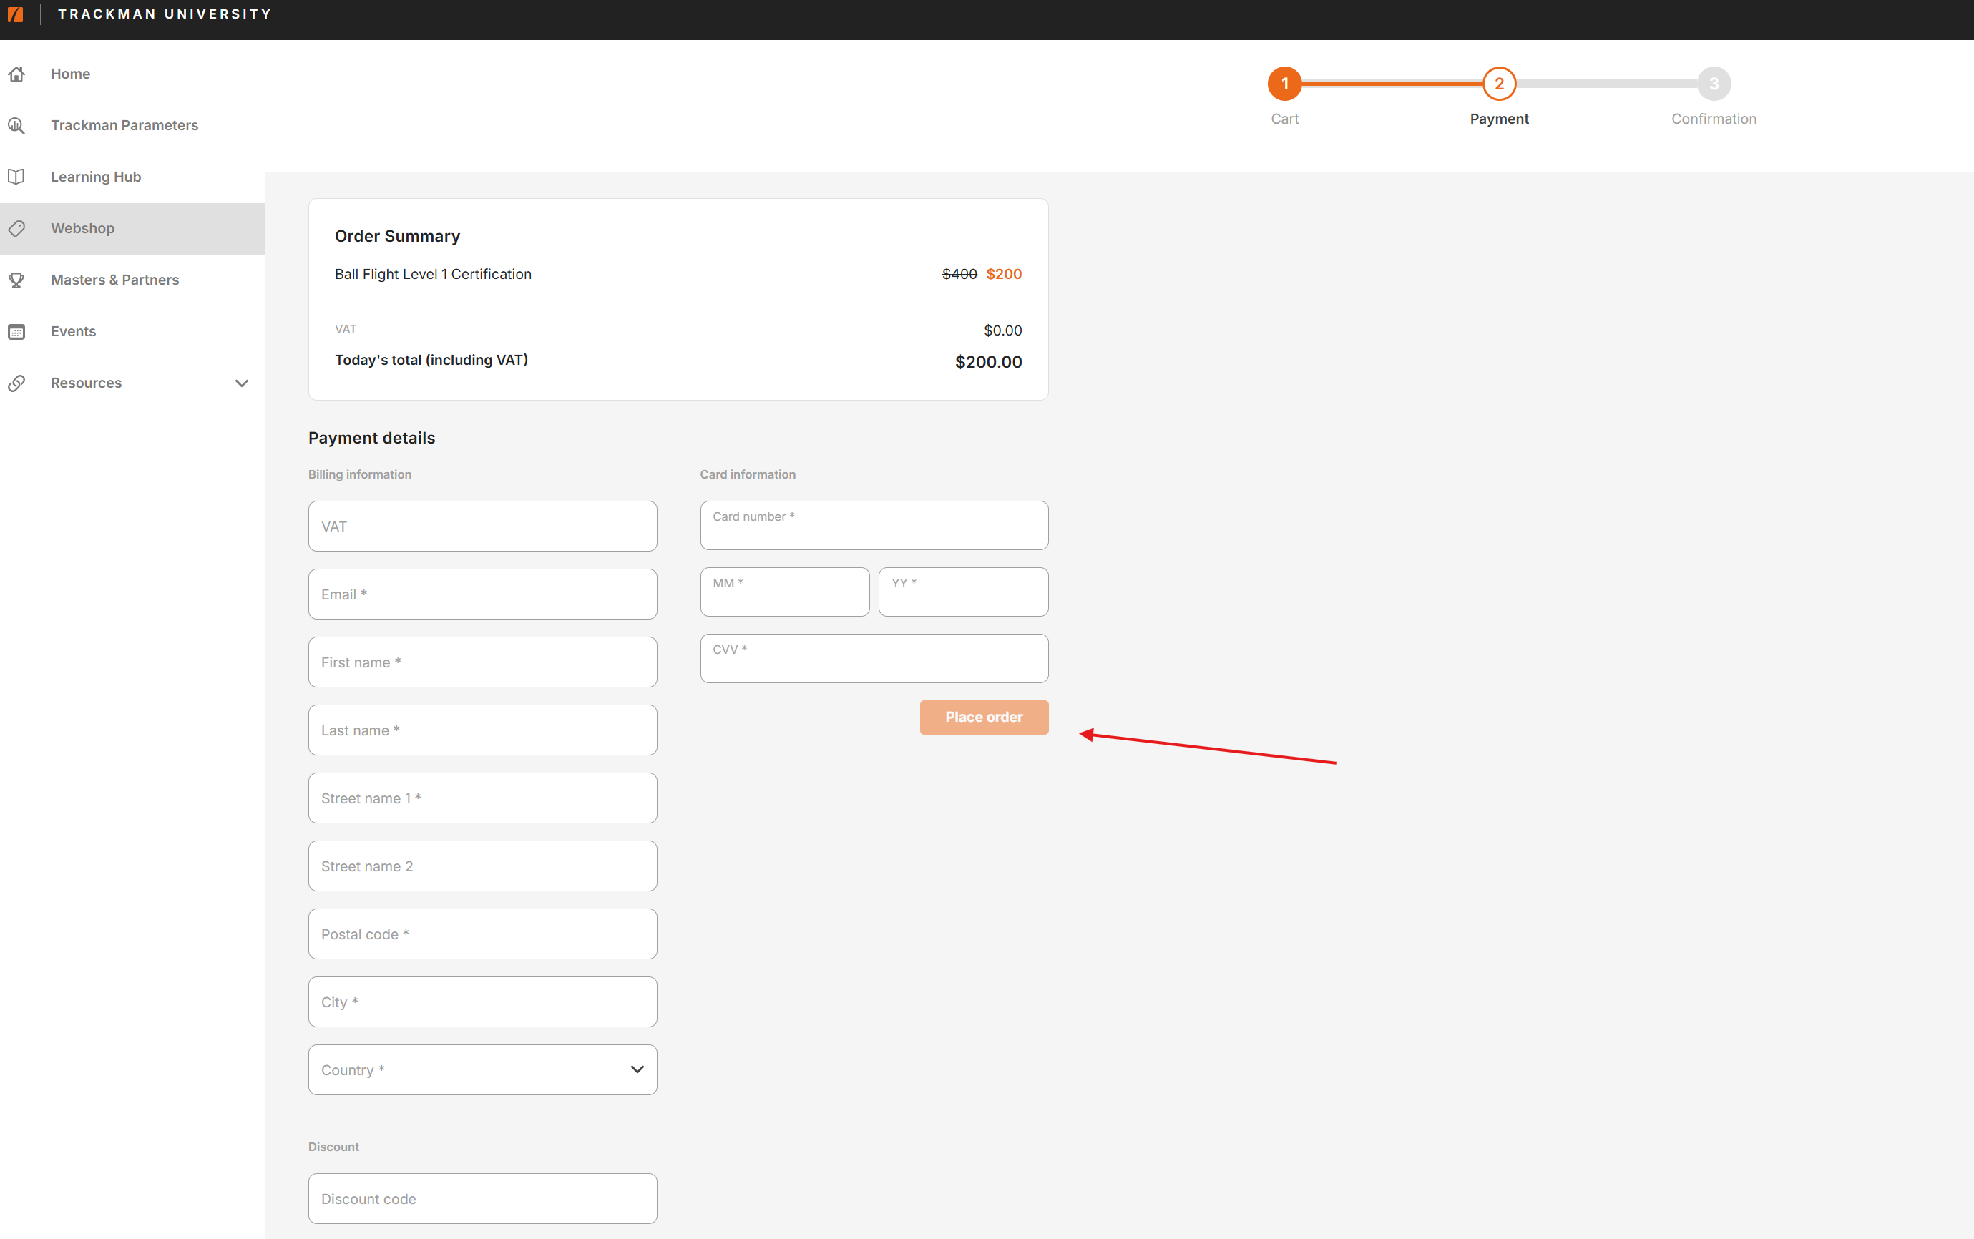Focus the VAT billing input field

pos(483,526)
